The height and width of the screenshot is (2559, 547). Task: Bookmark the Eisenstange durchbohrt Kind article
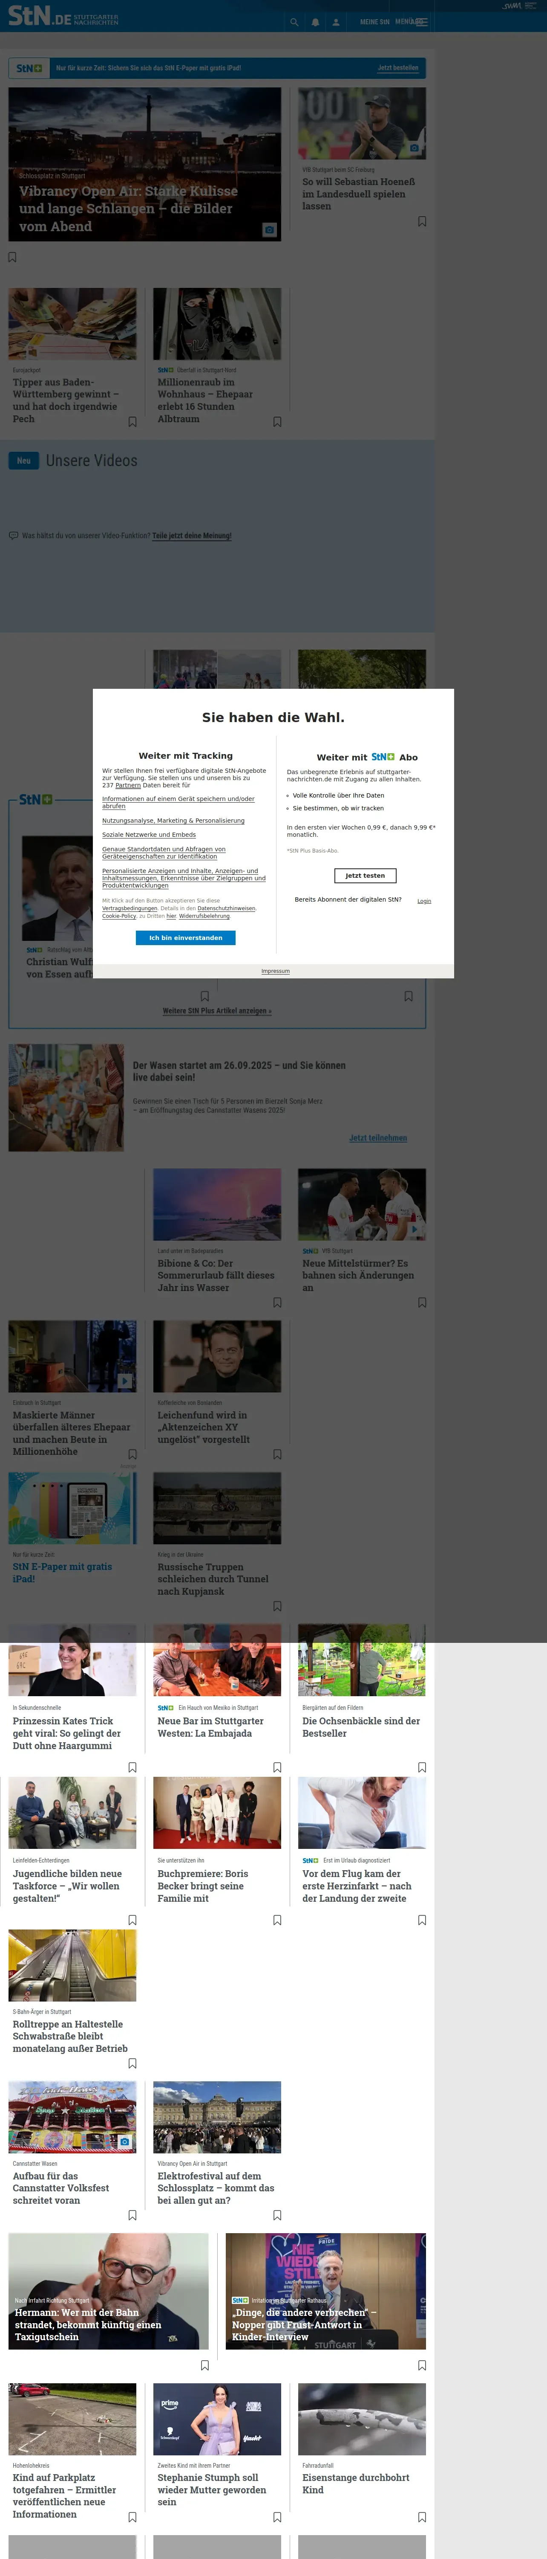tap(422, 2517)
